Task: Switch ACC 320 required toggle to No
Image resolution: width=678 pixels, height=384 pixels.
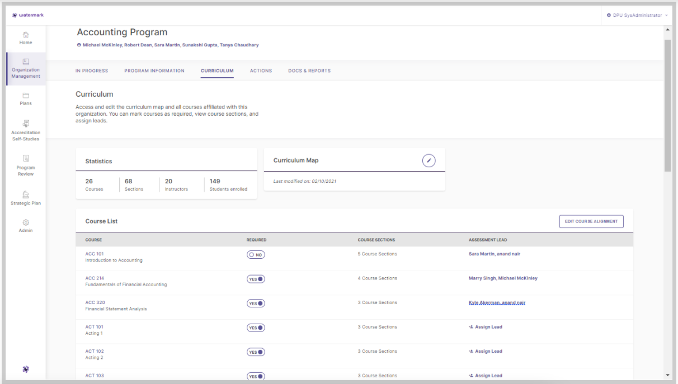Action: pyautogui.click(x=255, y=302)
